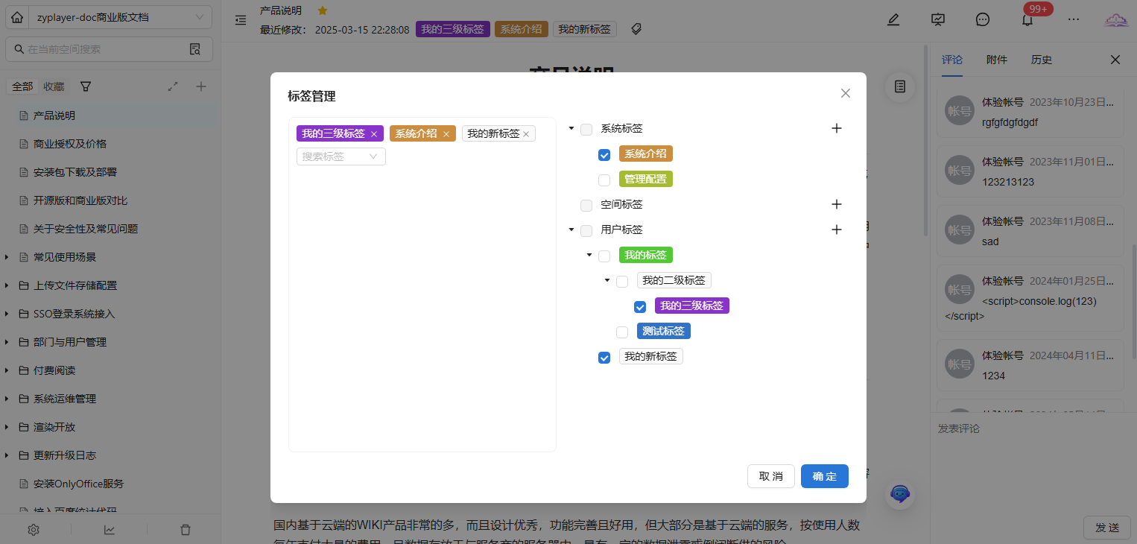Viewport: 1137px width, 544px height.
Task: Collapse the 系统标签 tree node
Action: point(571,129)
